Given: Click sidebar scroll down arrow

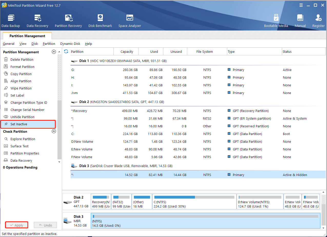Looking at the screenshot, I should [x=60, y=162].
